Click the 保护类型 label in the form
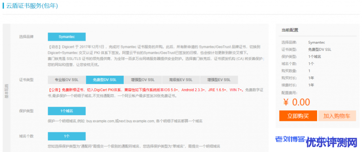362x152 pixels. click(x=26, y=111)
